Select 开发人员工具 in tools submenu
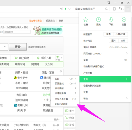Screen dimensions: 132x130 pos(65,99)
